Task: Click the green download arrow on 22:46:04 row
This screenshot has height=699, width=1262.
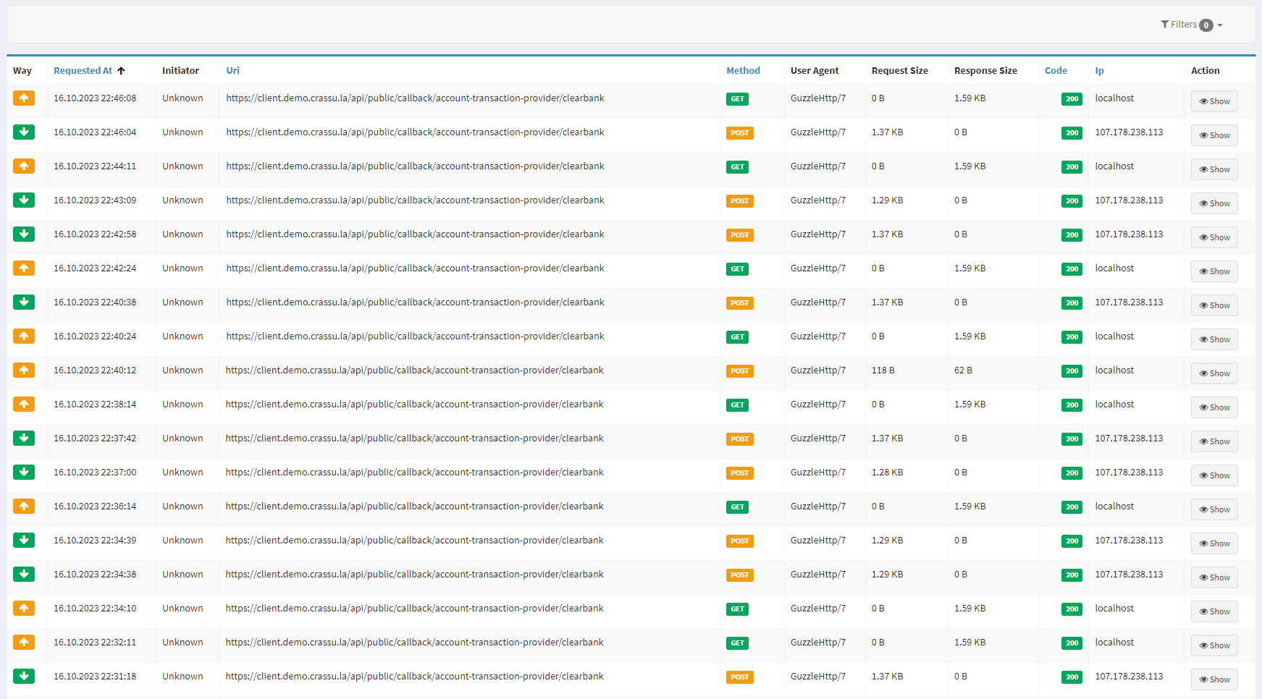Action: pos(24,132)
